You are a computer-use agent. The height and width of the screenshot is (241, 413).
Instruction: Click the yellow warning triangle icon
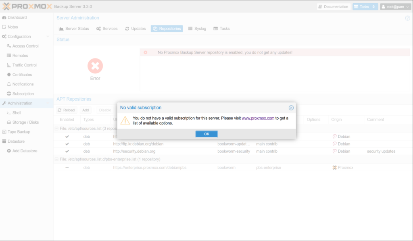pos(125,120)
